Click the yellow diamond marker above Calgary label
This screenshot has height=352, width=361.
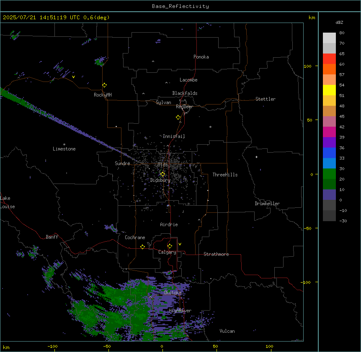[170, 246]
